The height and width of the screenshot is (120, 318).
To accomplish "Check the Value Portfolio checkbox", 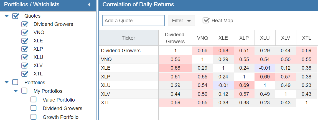I will click(x=34, y=100).
